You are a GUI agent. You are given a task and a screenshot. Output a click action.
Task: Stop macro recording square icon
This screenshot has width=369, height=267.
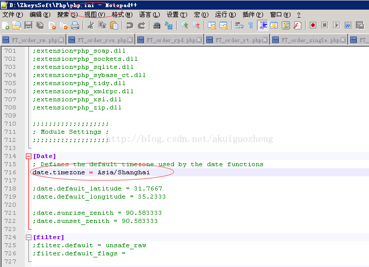325,25
